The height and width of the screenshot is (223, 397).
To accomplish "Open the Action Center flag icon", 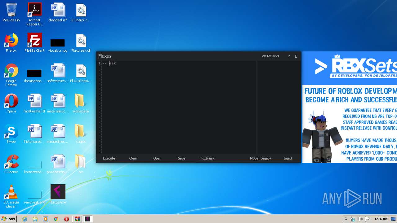I will (x=367, y=219).
